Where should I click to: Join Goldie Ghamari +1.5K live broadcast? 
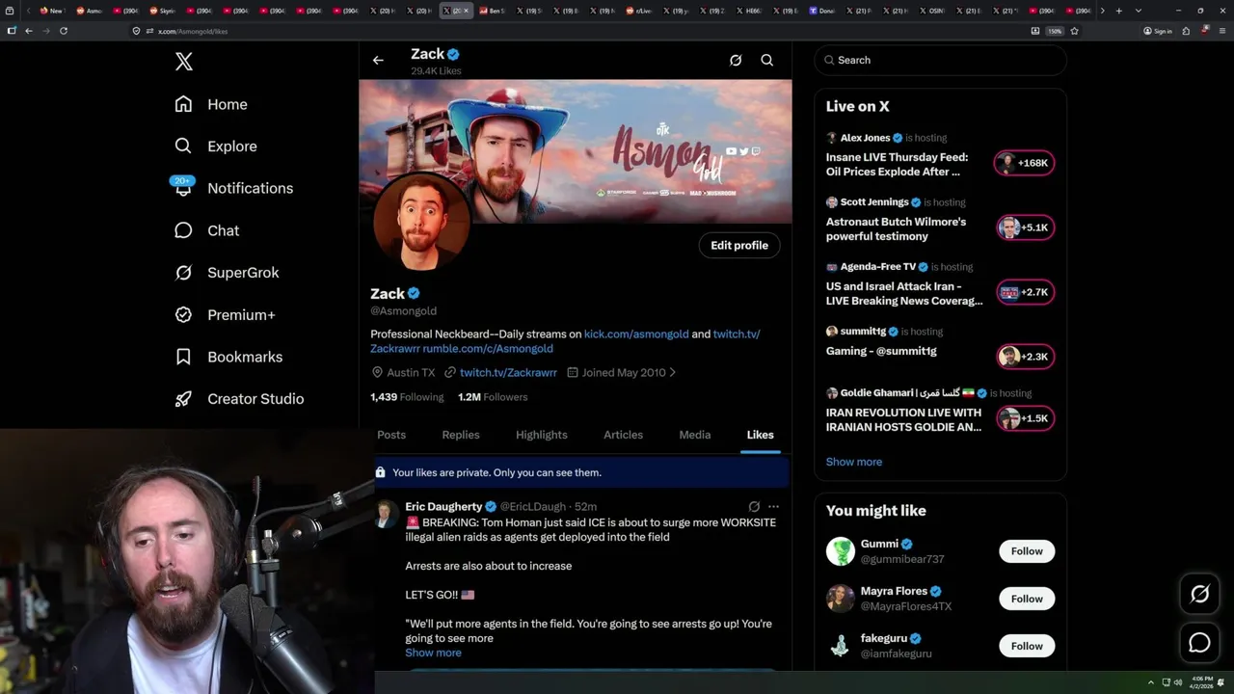[1025, 418]
